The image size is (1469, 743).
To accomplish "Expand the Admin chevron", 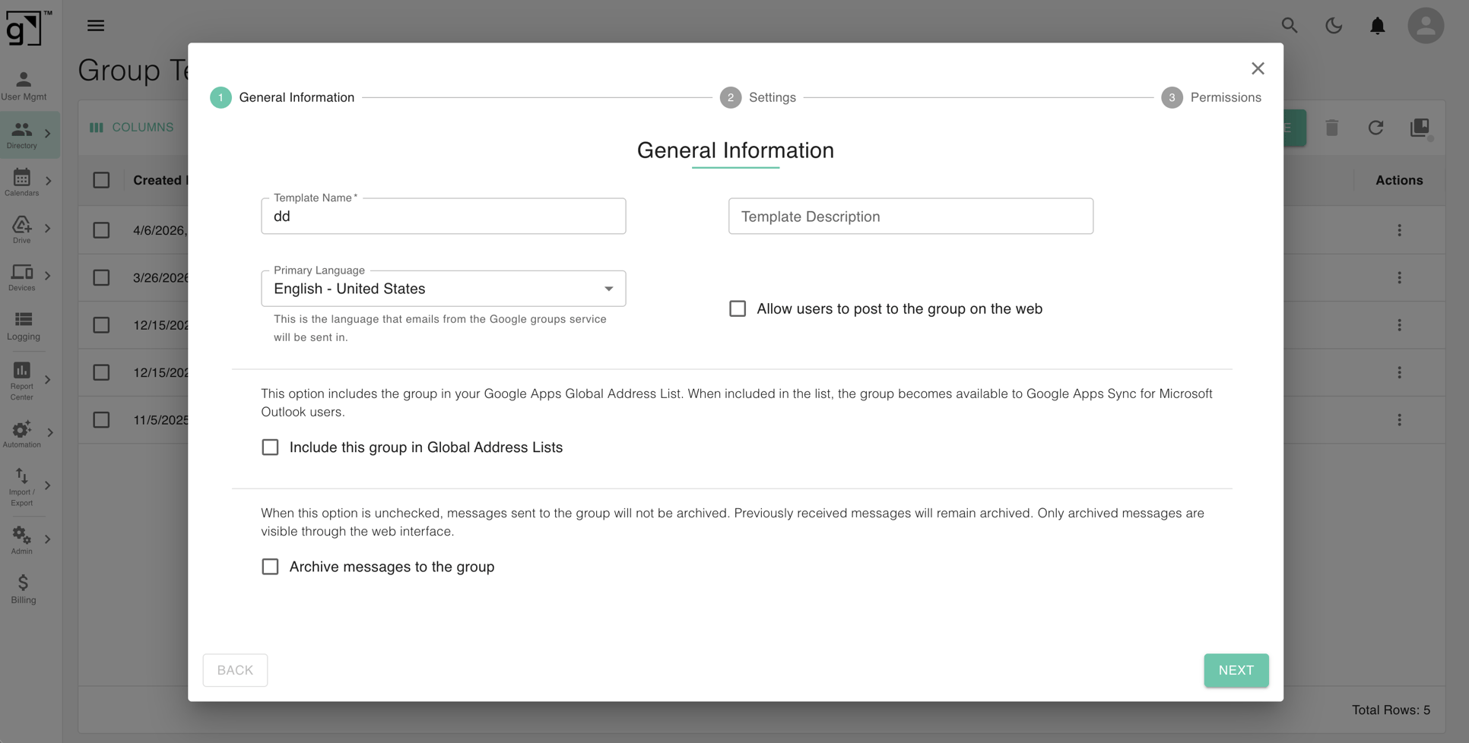I will pyautogui.click(x=48, y=539).
